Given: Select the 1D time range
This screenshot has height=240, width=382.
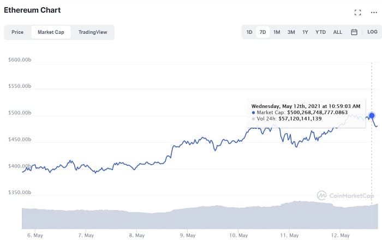Looking at the screenshot, I should point(249,32).
